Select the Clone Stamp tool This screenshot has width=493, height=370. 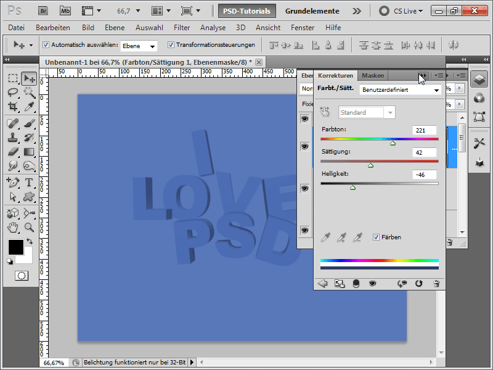coord(13,137)
